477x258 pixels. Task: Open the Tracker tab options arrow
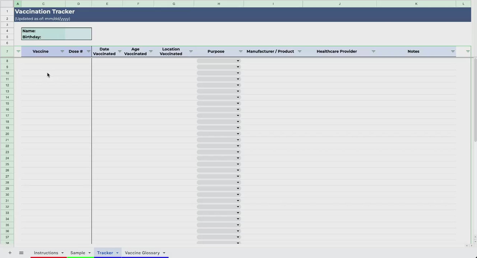[117, 253]
